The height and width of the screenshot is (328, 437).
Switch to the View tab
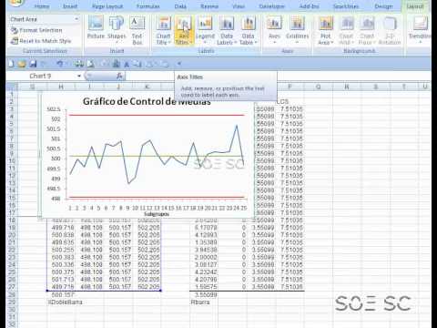tap(239, 6)
